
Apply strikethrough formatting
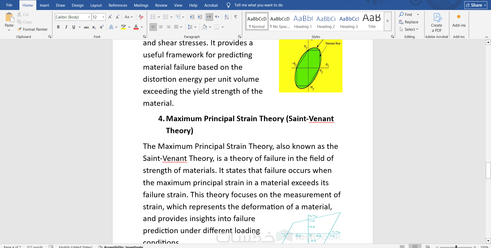tap(86, 27)
